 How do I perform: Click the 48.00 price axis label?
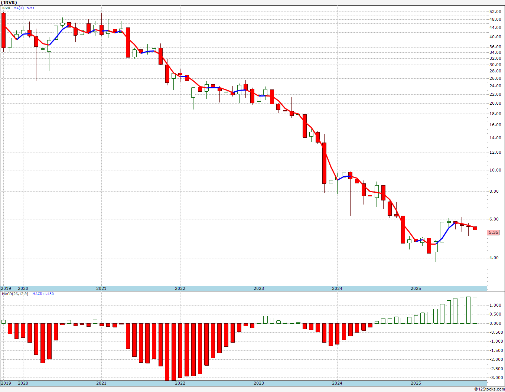pos(495,20)
